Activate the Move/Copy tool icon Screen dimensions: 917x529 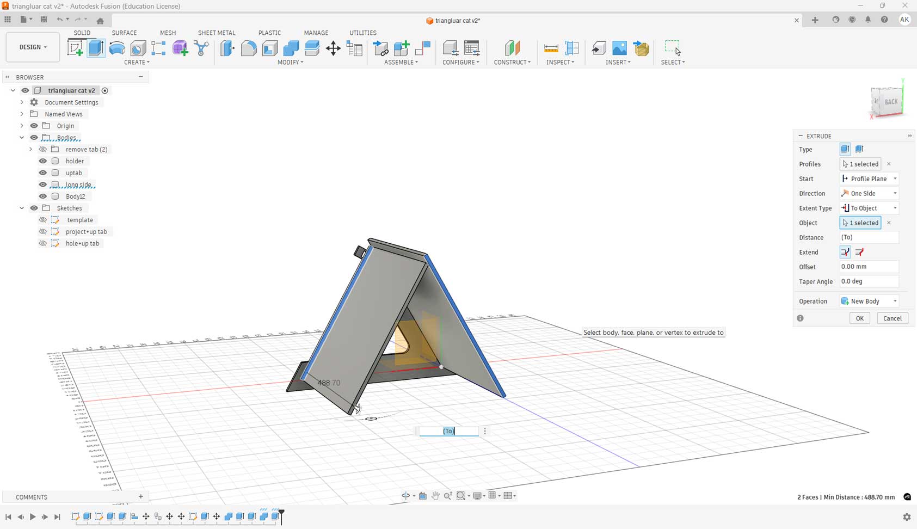pyautogui.click(x=333, y=48)
